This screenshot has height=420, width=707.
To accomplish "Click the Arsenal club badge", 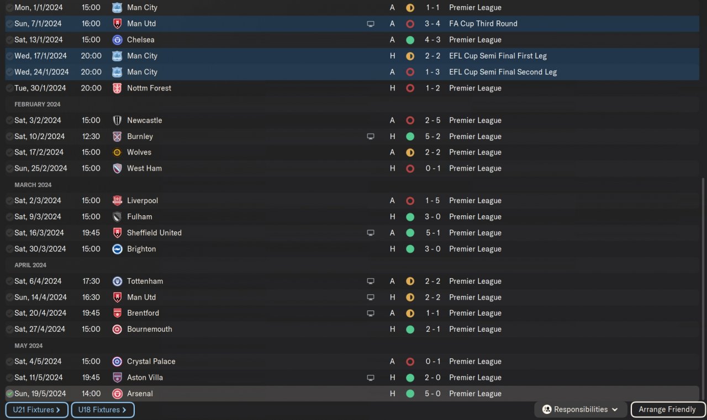I will click(x=117, y=394).
